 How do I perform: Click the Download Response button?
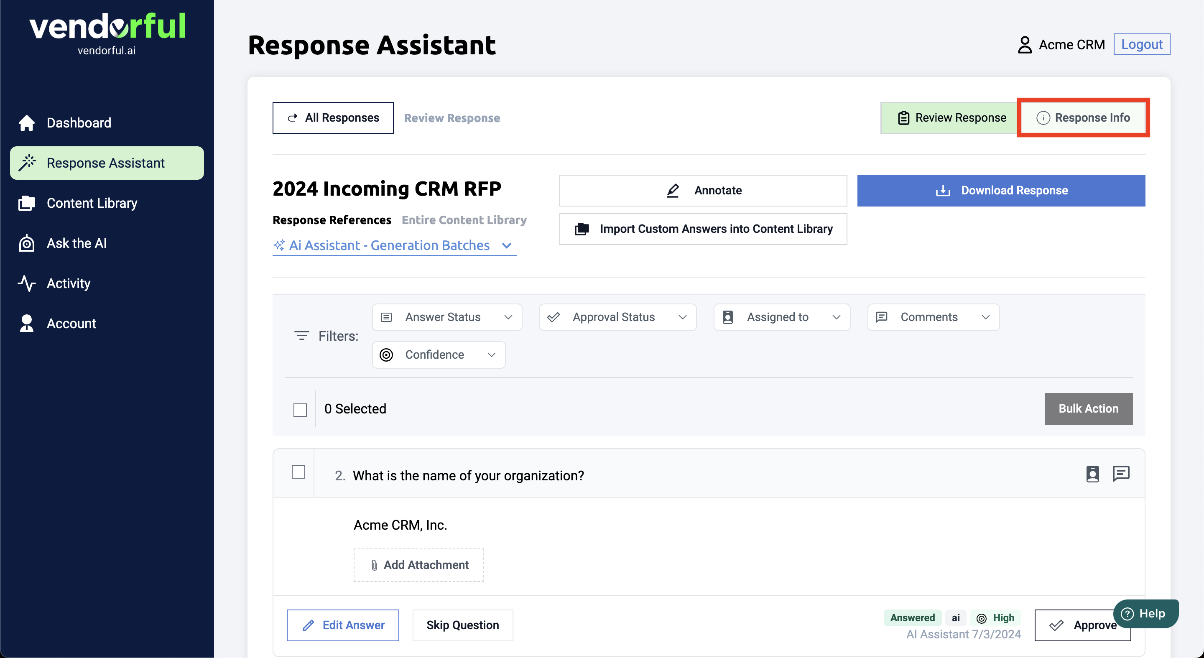tap(1001, 190)
